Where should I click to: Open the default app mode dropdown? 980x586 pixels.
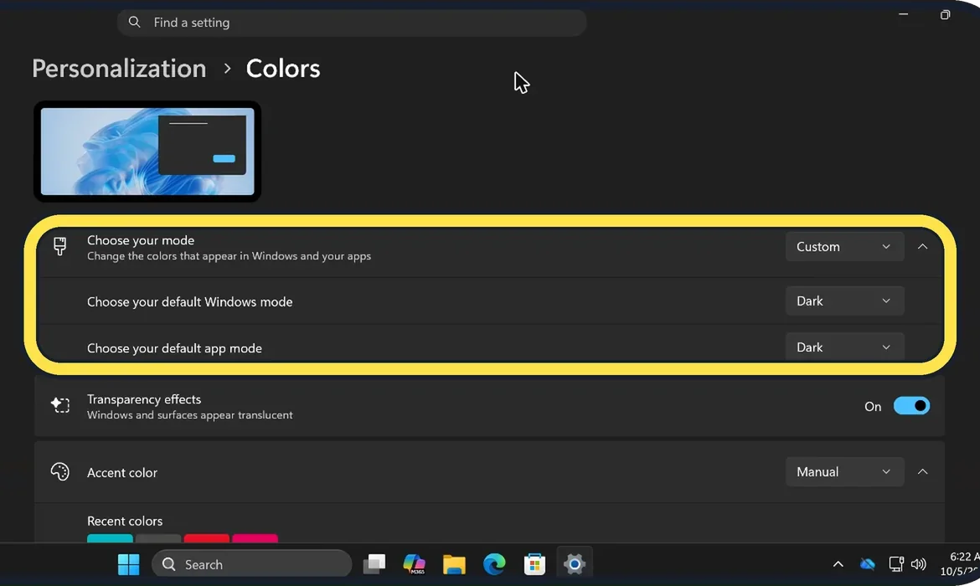click(x=844, y=347)
